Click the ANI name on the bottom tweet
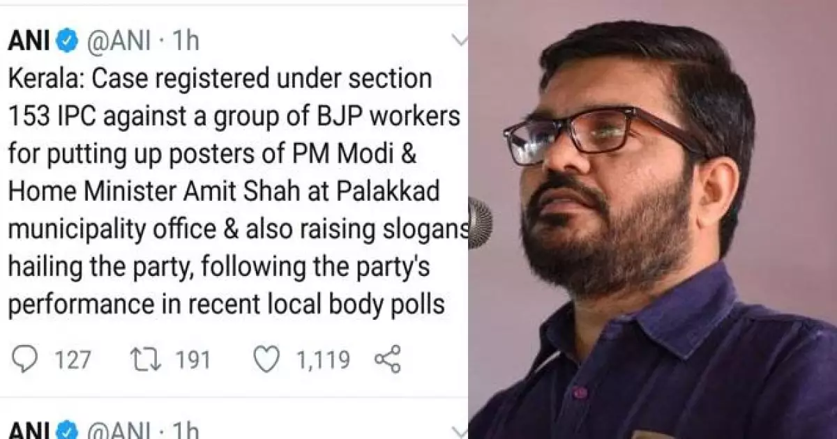 point(29,431)
